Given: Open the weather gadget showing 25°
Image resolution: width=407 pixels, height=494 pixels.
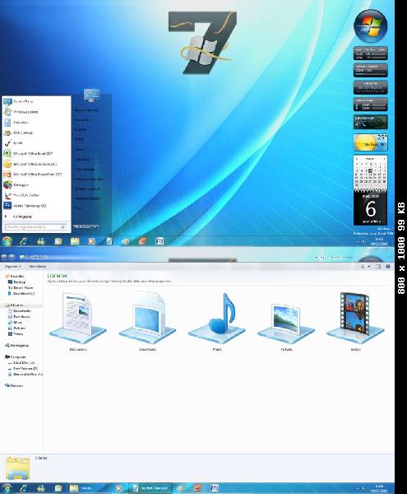Looking at the screenshot, I should (370, 142).
